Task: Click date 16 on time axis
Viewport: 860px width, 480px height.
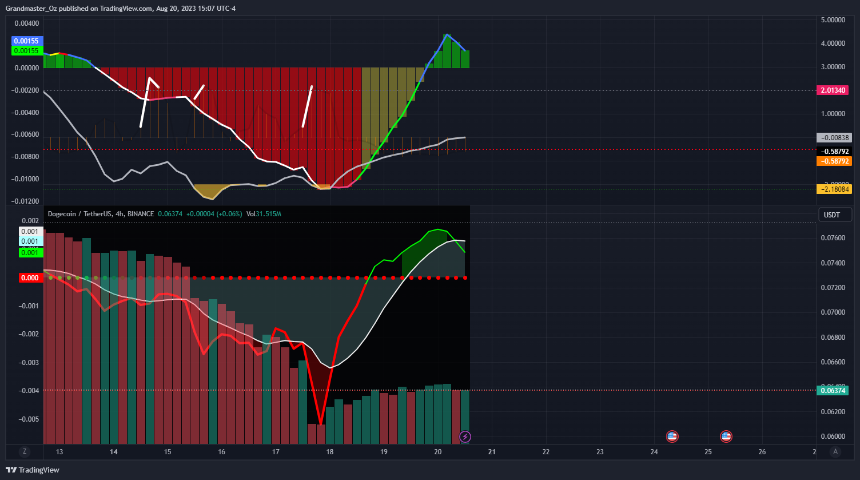Action: (x=221, y=452)
